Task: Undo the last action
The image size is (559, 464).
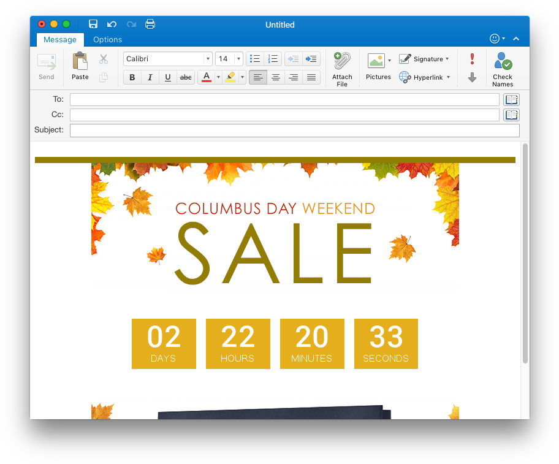Action: coord(111,24)
